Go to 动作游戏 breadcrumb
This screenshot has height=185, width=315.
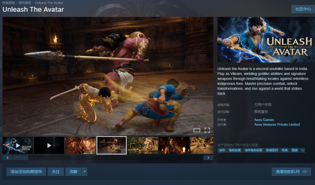click(25, 3)
